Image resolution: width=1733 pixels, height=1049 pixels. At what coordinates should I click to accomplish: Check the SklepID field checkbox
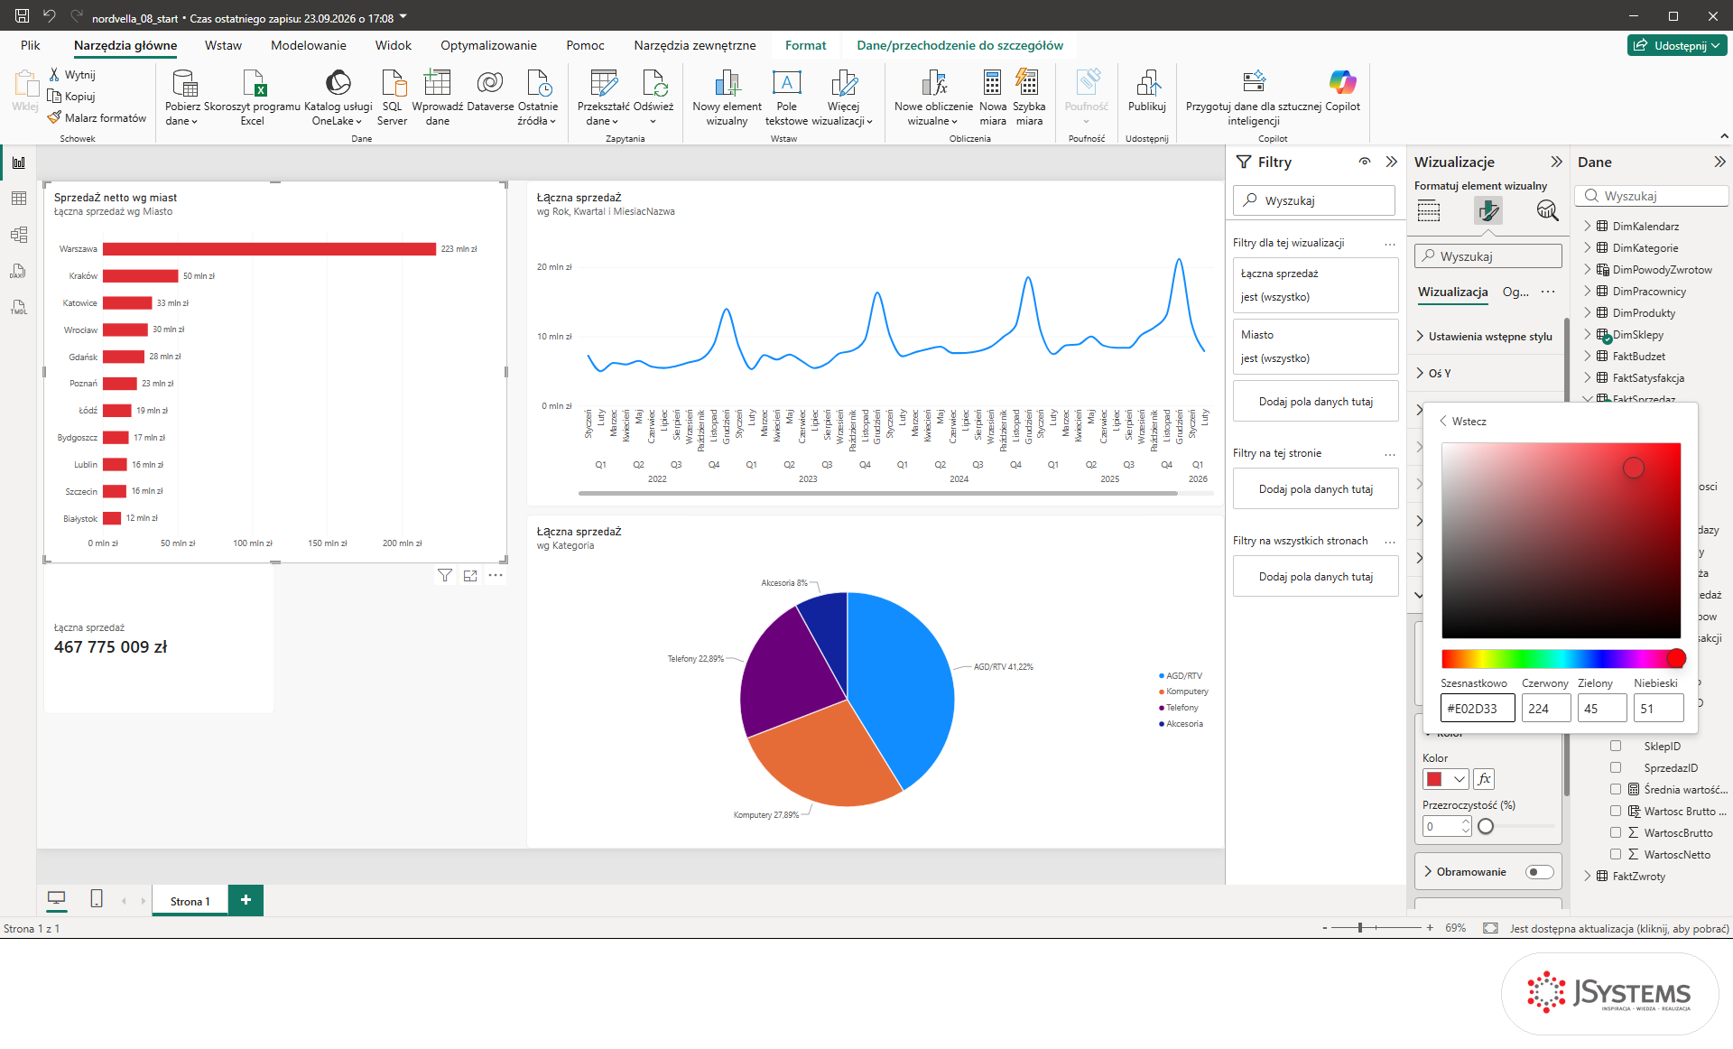tap(1616, 746)
